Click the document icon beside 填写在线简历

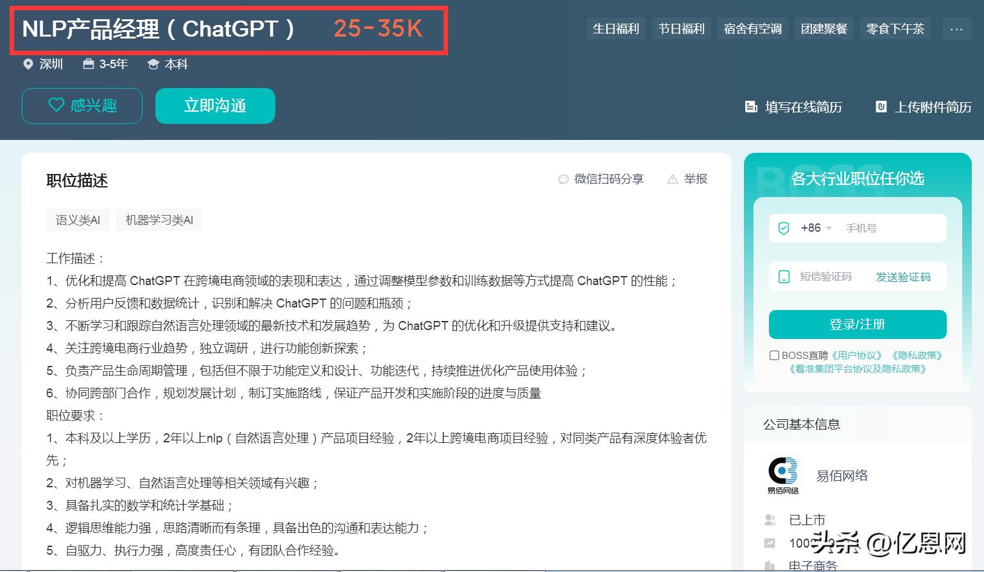(751, 107)
